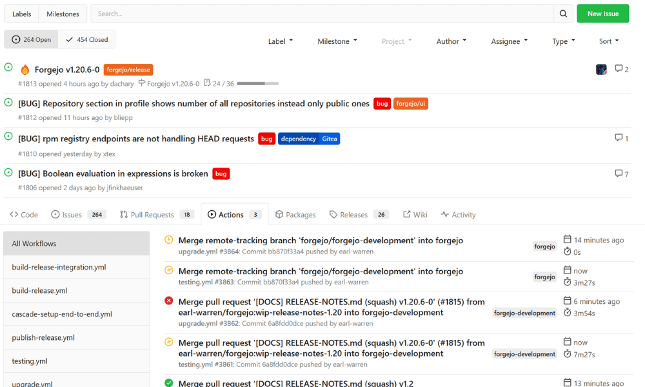Open issue about rpm registry HEAD requests
Image resolution: width=645 pixels, height=387 pixels.
click(136, 139)
